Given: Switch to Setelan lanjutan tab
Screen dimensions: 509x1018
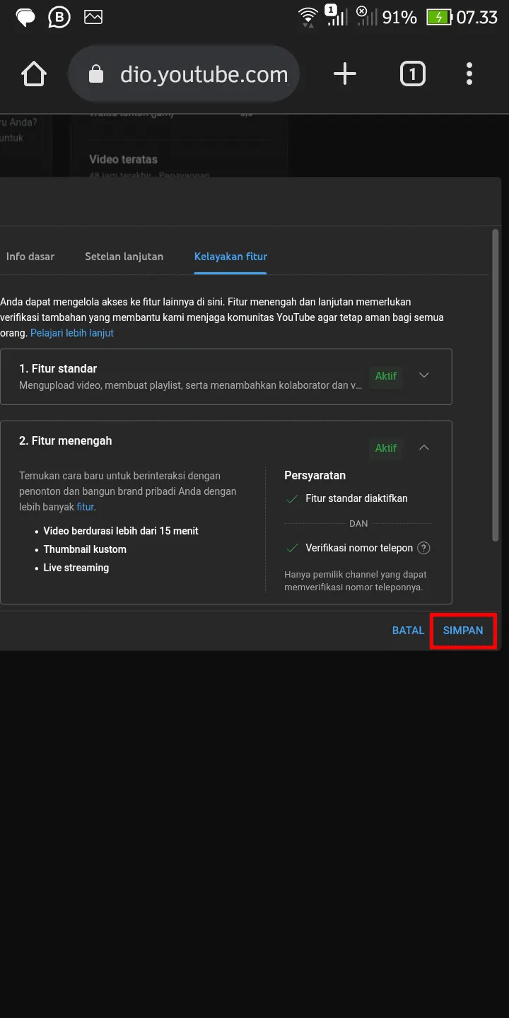Looking at the screenshot, I should click(x=124, y=257).
